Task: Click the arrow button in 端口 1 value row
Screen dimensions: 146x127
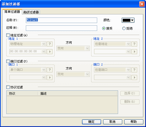Action: coord(50,77)
